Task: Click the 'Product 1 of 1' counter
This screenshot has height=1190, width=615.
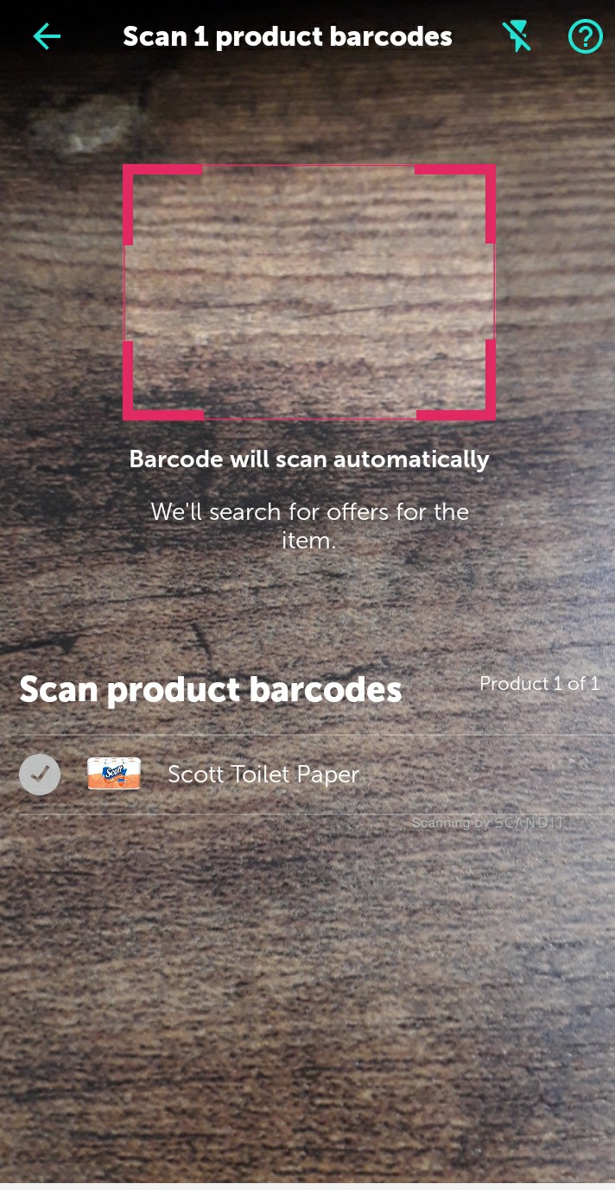Action: point(540,684)
